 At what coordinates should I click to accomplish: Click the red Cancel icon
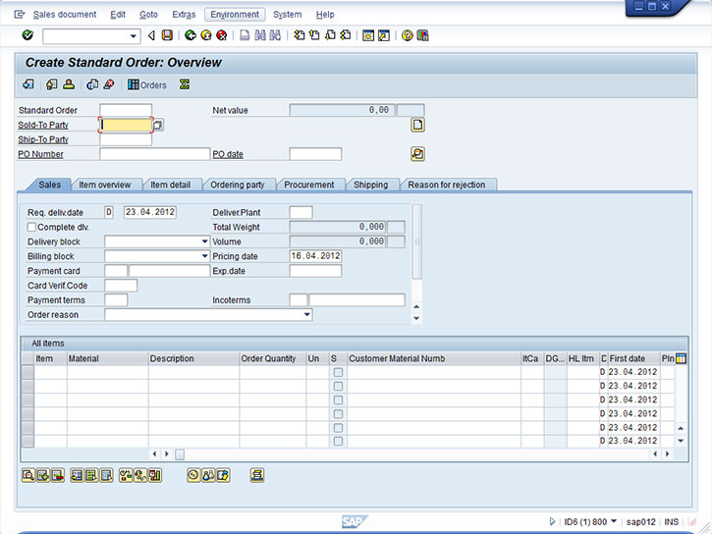[222, 35]
